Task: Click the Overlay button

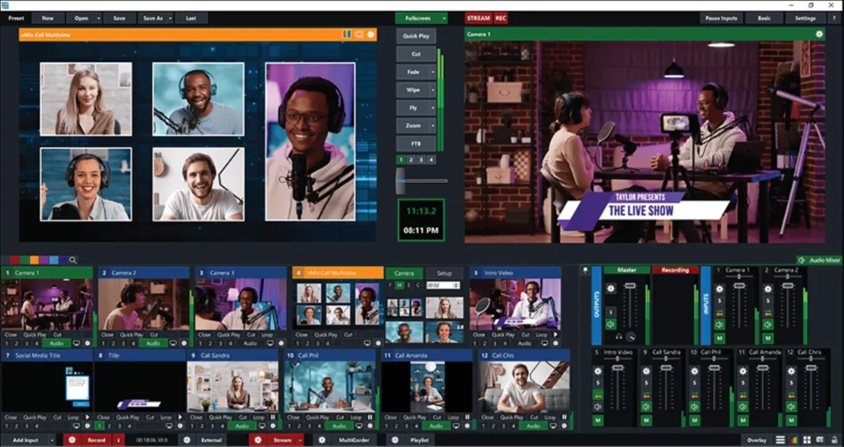Action: point(757,440)
